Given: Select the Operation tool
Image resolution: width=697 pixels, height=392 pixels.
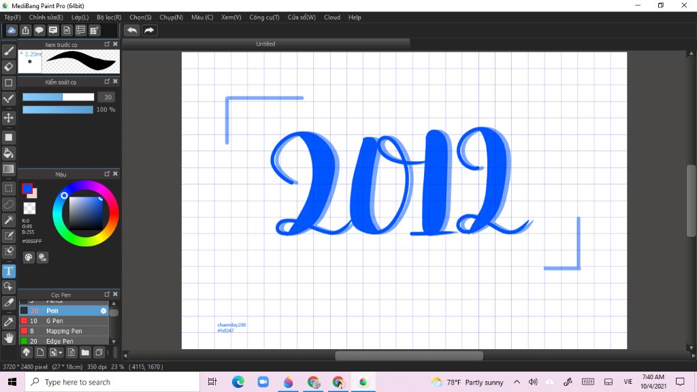Looking at the screenshot, I should pos(8,287).
